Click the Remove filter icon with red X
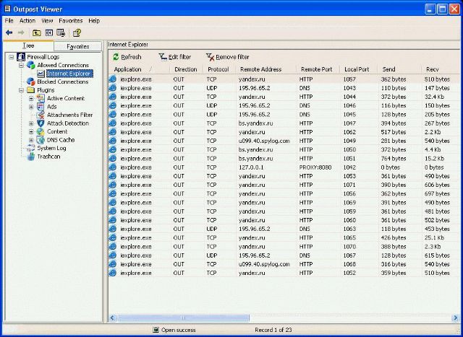The width and height of the screenshot is (463, 337). tap(210, 57)
